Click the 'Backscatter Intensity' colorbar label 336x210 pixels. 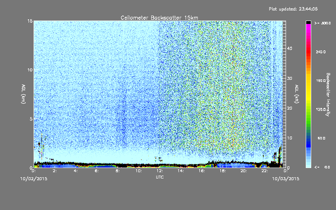click(328, 94)
